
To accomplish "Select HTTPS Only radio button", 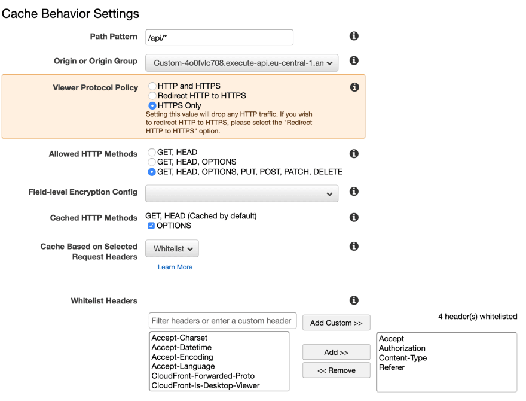I will pos(152,105).
